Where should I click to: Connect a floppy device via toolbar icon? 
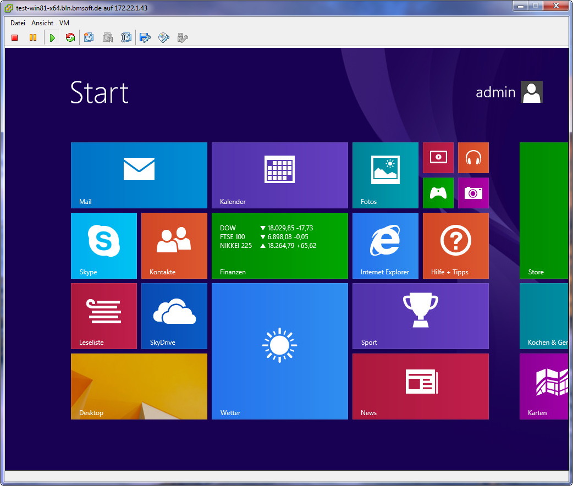pyautogui.click(x=145, y=37)
